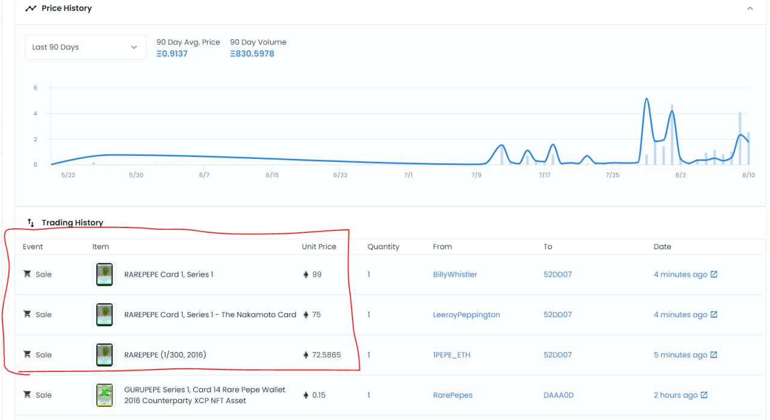Collapse the Price History section chevron
Image resolution: width=770 pixels, height=420 pixels.
750,8
